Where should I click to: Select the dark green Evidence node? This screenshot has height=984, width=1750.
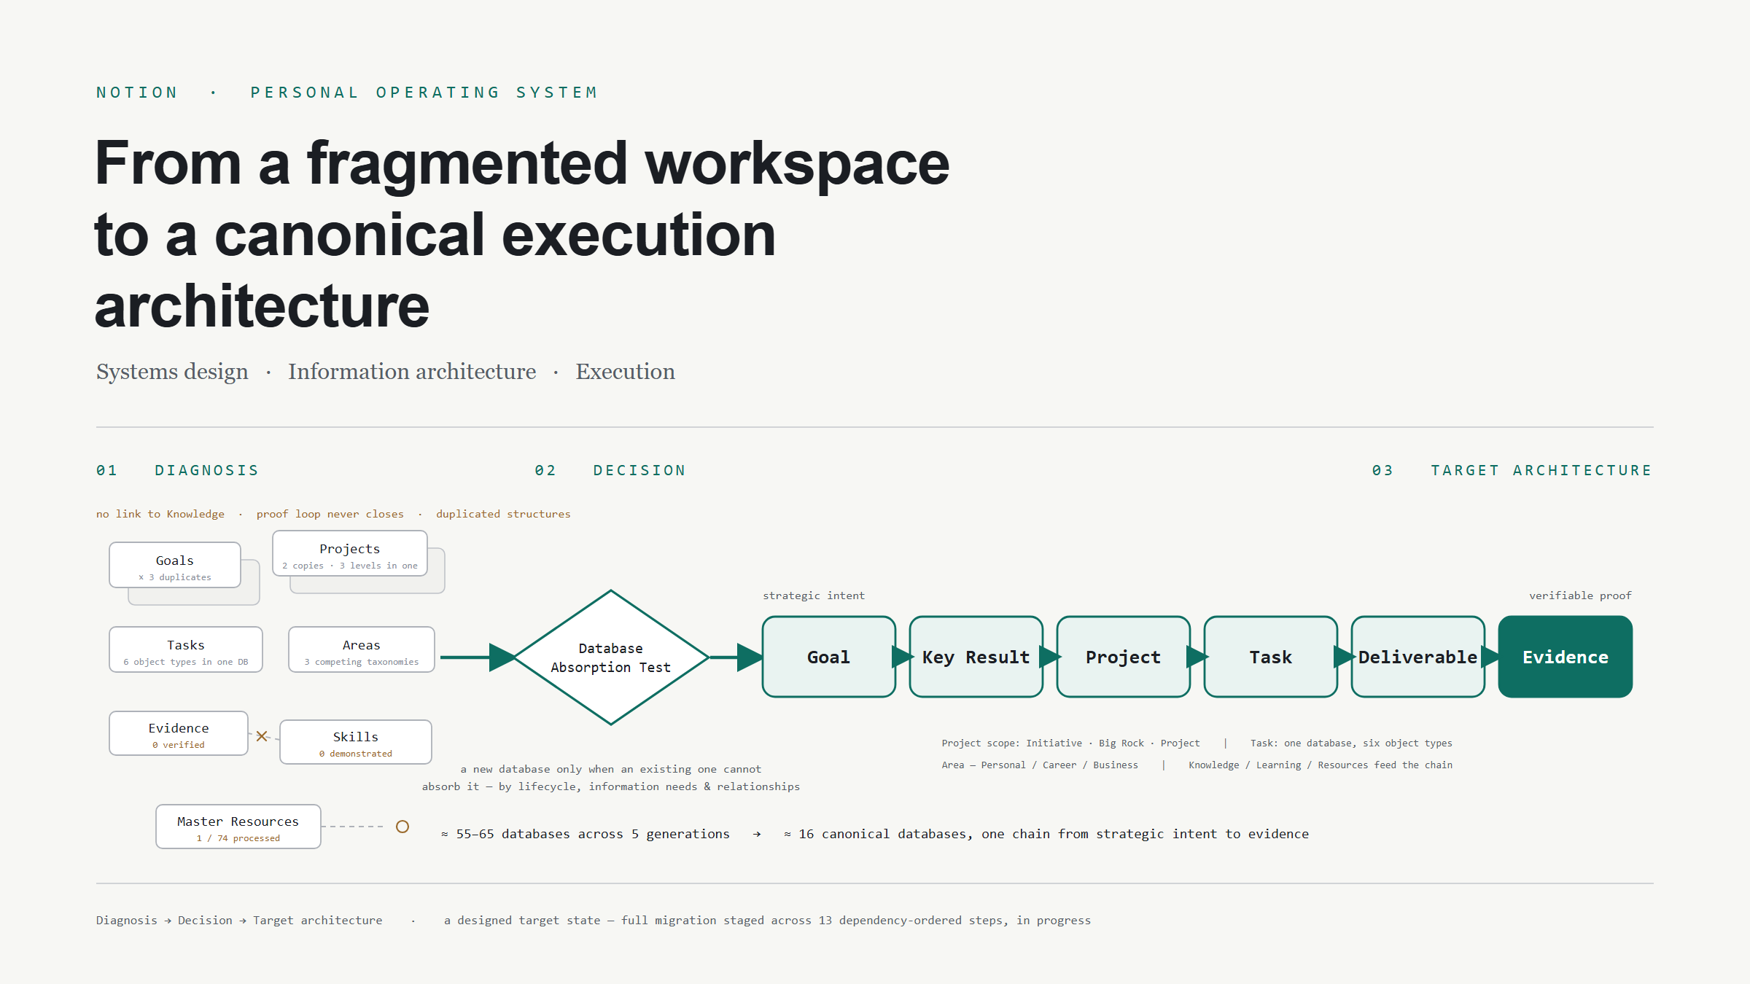tap(1566, 657)
